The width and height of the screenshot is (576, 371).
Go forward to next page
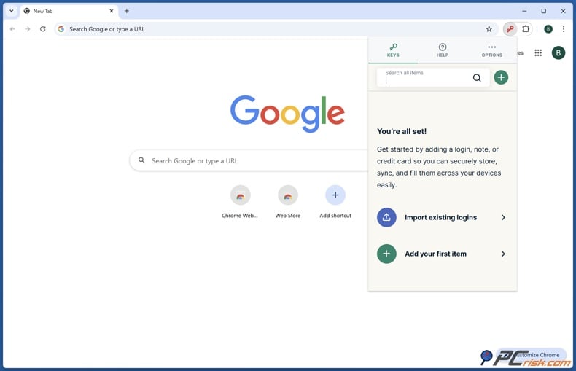28,29
